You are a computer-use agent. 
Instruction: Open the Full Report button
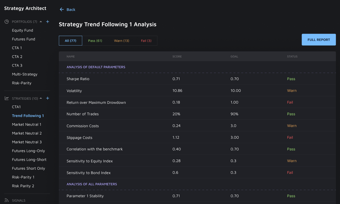pos(318,40)
